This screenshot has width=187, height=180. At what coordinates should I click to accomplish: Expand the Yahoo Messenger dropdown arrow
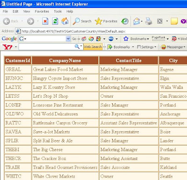pos(184,47)
